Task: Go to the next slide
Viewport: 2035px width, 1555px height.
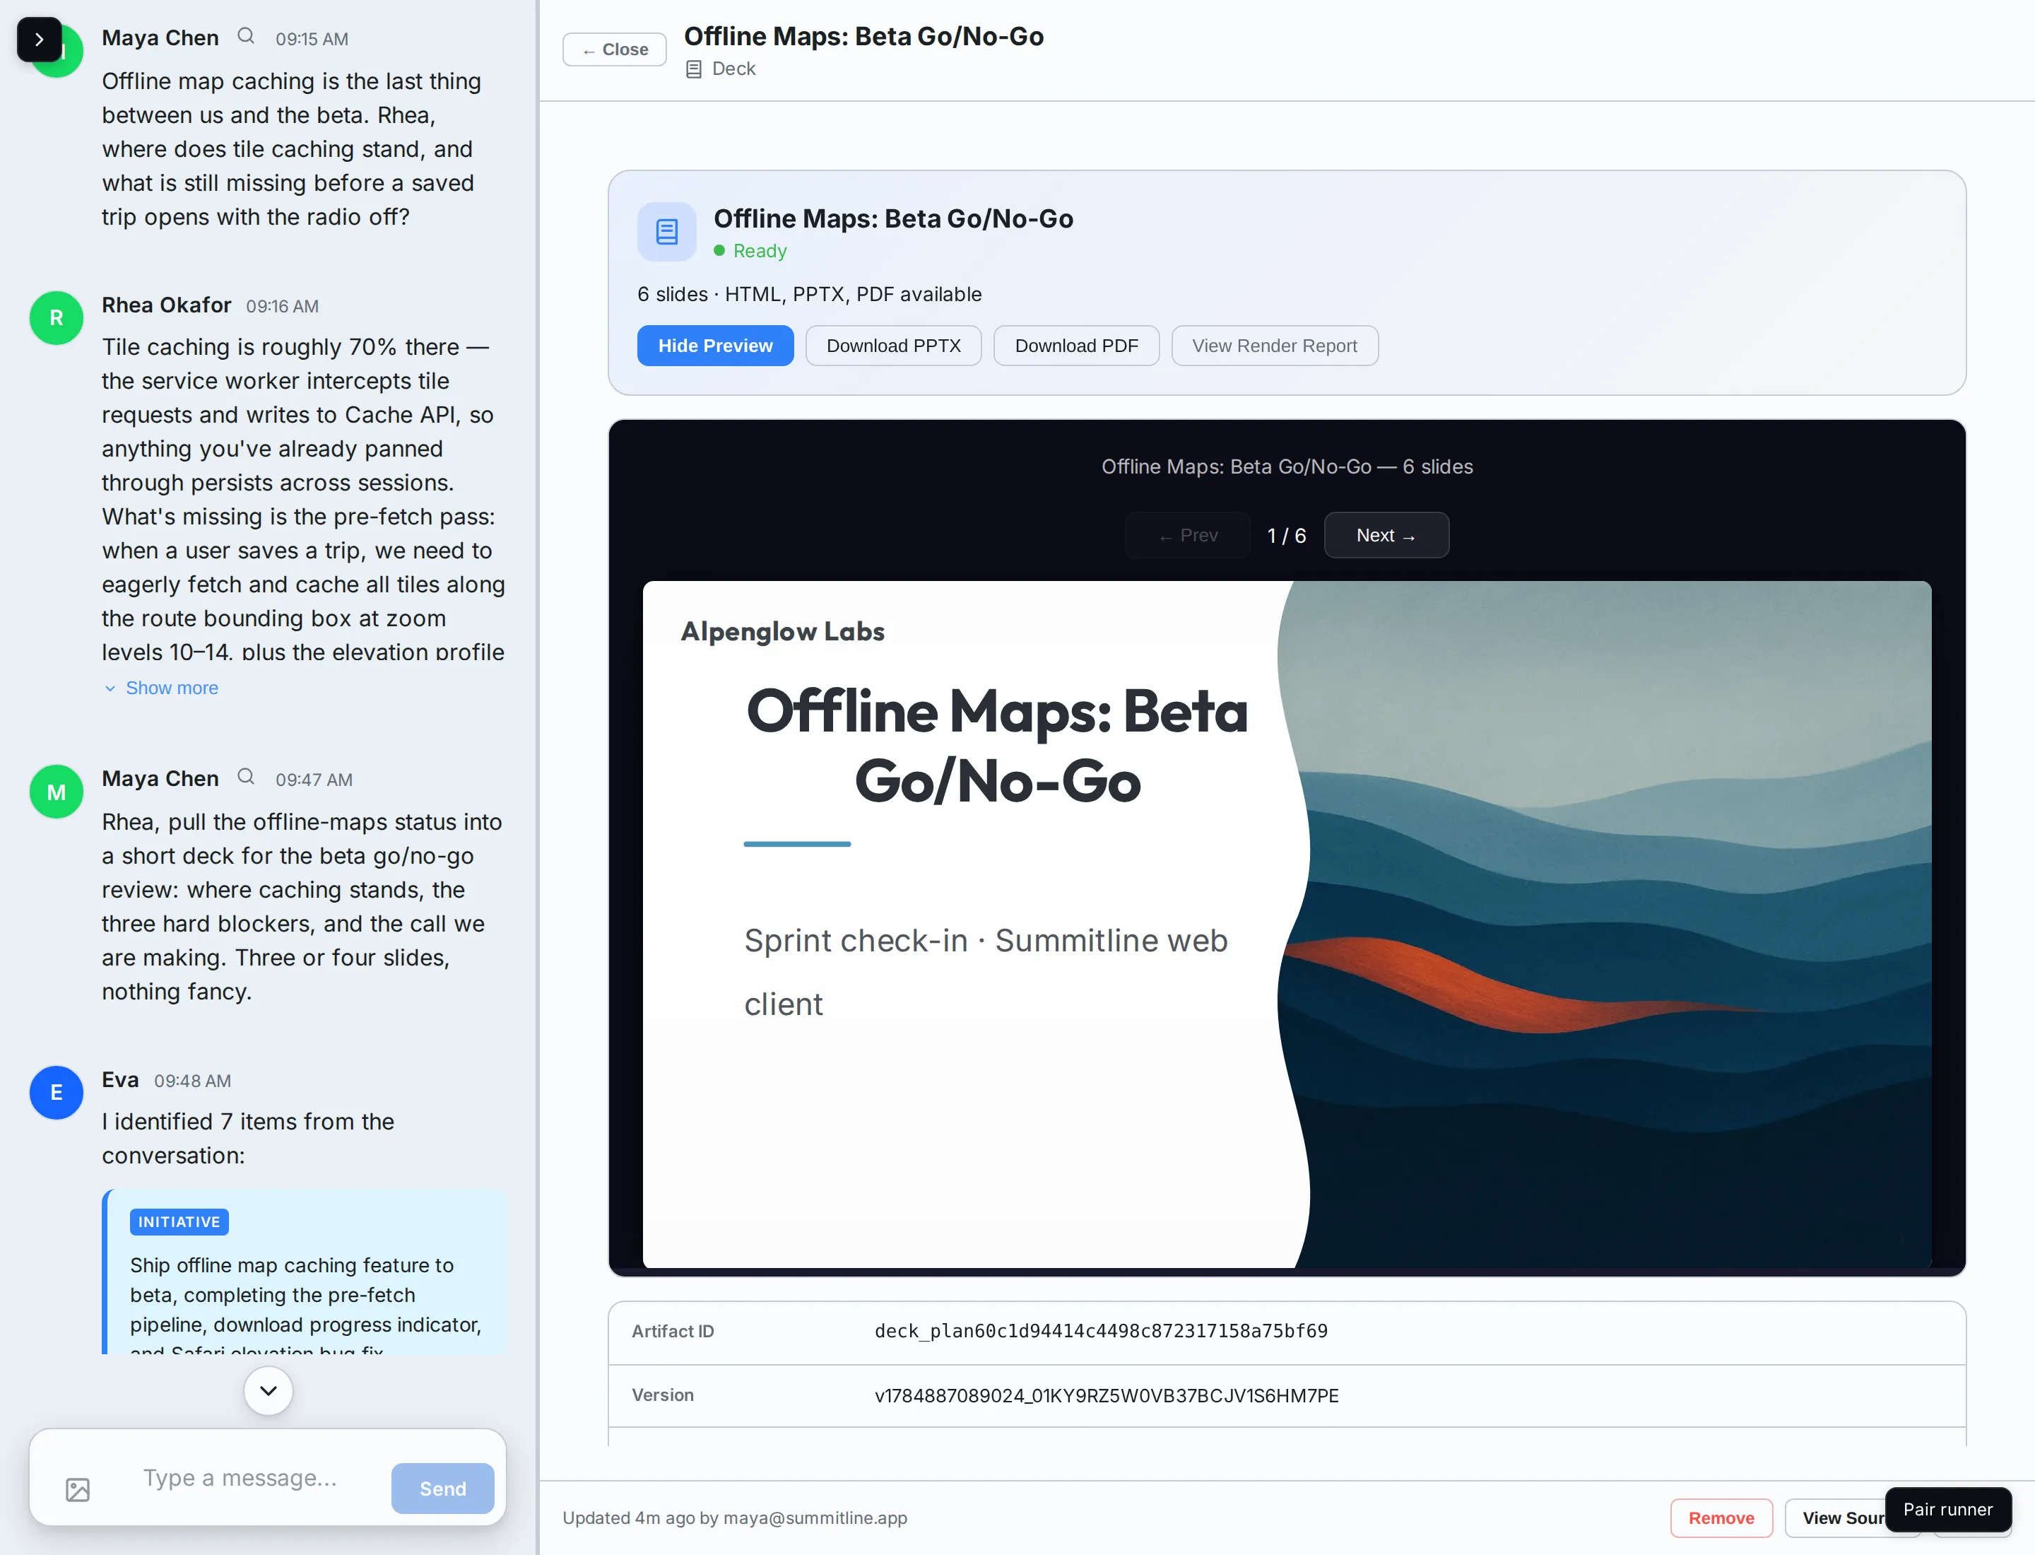Action: coord(1386,535)
